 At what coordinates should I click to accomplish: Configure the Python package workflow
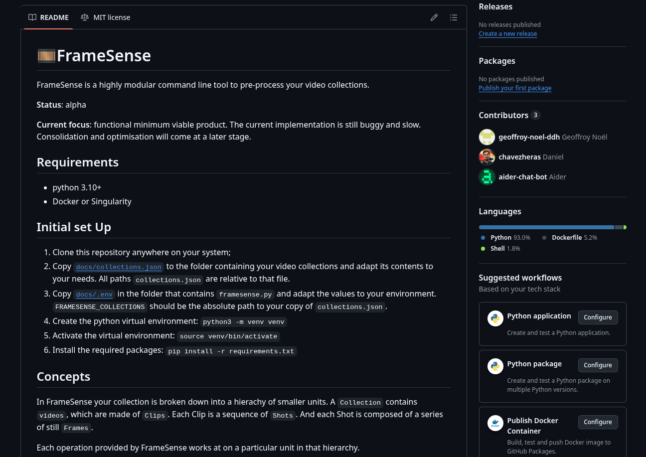598,365
